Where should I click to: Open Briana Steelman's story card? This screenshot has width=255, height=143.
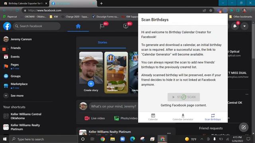pyautogui.click(x=116, y=72)
